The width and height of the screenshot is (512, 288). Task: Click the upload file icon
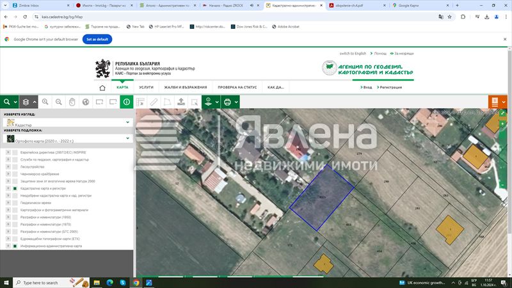[x=181, y=102]
